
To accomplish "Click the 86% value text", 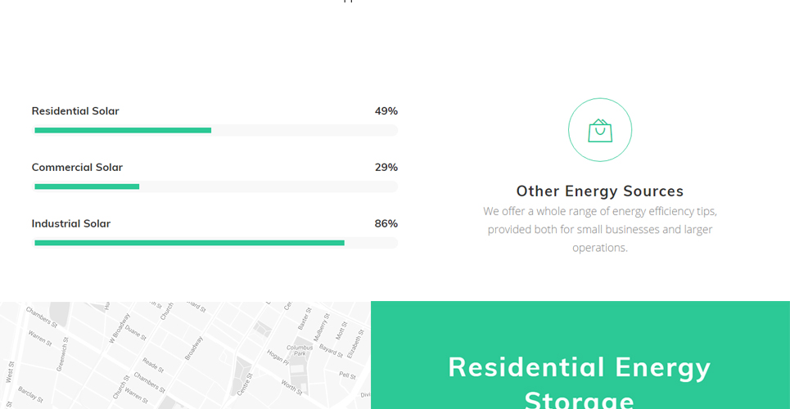I will 386,223.
